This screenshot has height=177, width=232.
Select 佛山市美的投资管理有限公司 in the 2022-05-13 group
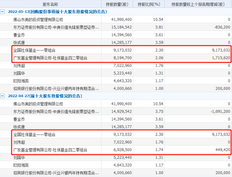(x=38, y=19)
